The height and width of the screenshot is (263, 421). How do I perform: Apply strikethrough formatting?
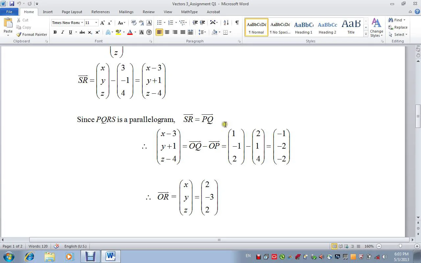82,32
